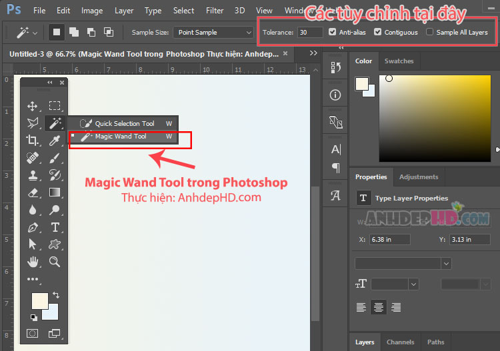Select the Horizontal Type tool
This screenshot has width=500, height=351.
tap(55, 227)
